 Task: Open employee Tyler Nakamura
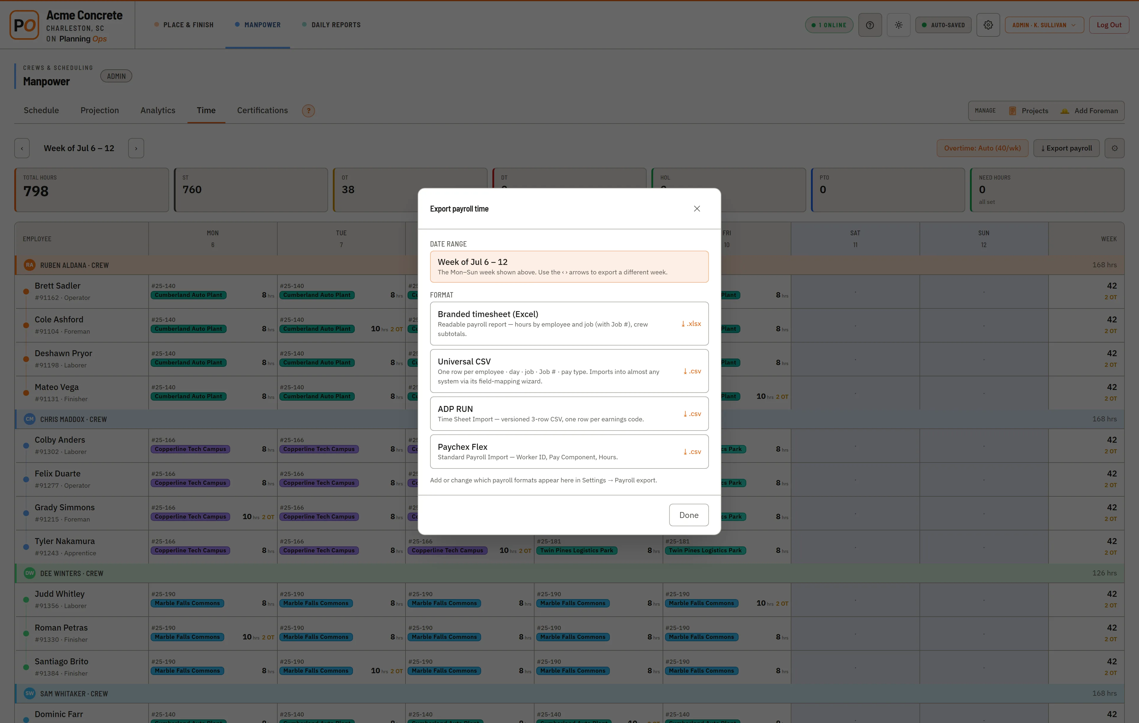pos(64,541)
